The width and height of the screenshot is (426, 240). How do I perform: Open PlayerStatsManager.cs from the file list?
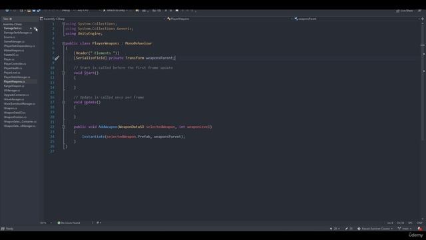tap(17, 77)
